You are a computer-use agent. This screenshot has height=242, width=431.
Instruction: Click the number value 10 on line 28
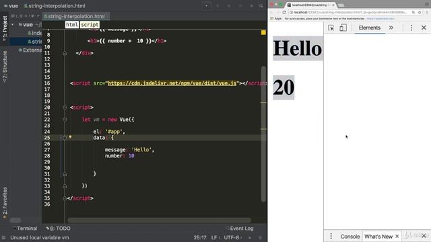(131, 156)
